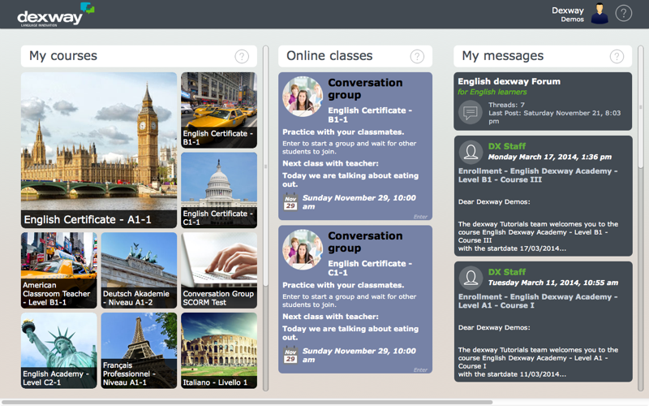Open English Academy Level C2-1 course
The width and height of the screenshot is (649, 406).
[58, 351]
